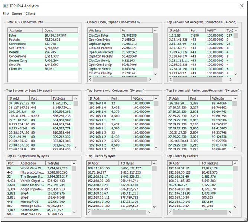Select server 1.1.2.55 on port 7,680
The width and height of the screenshot is (248, 222).
(201, 36)
